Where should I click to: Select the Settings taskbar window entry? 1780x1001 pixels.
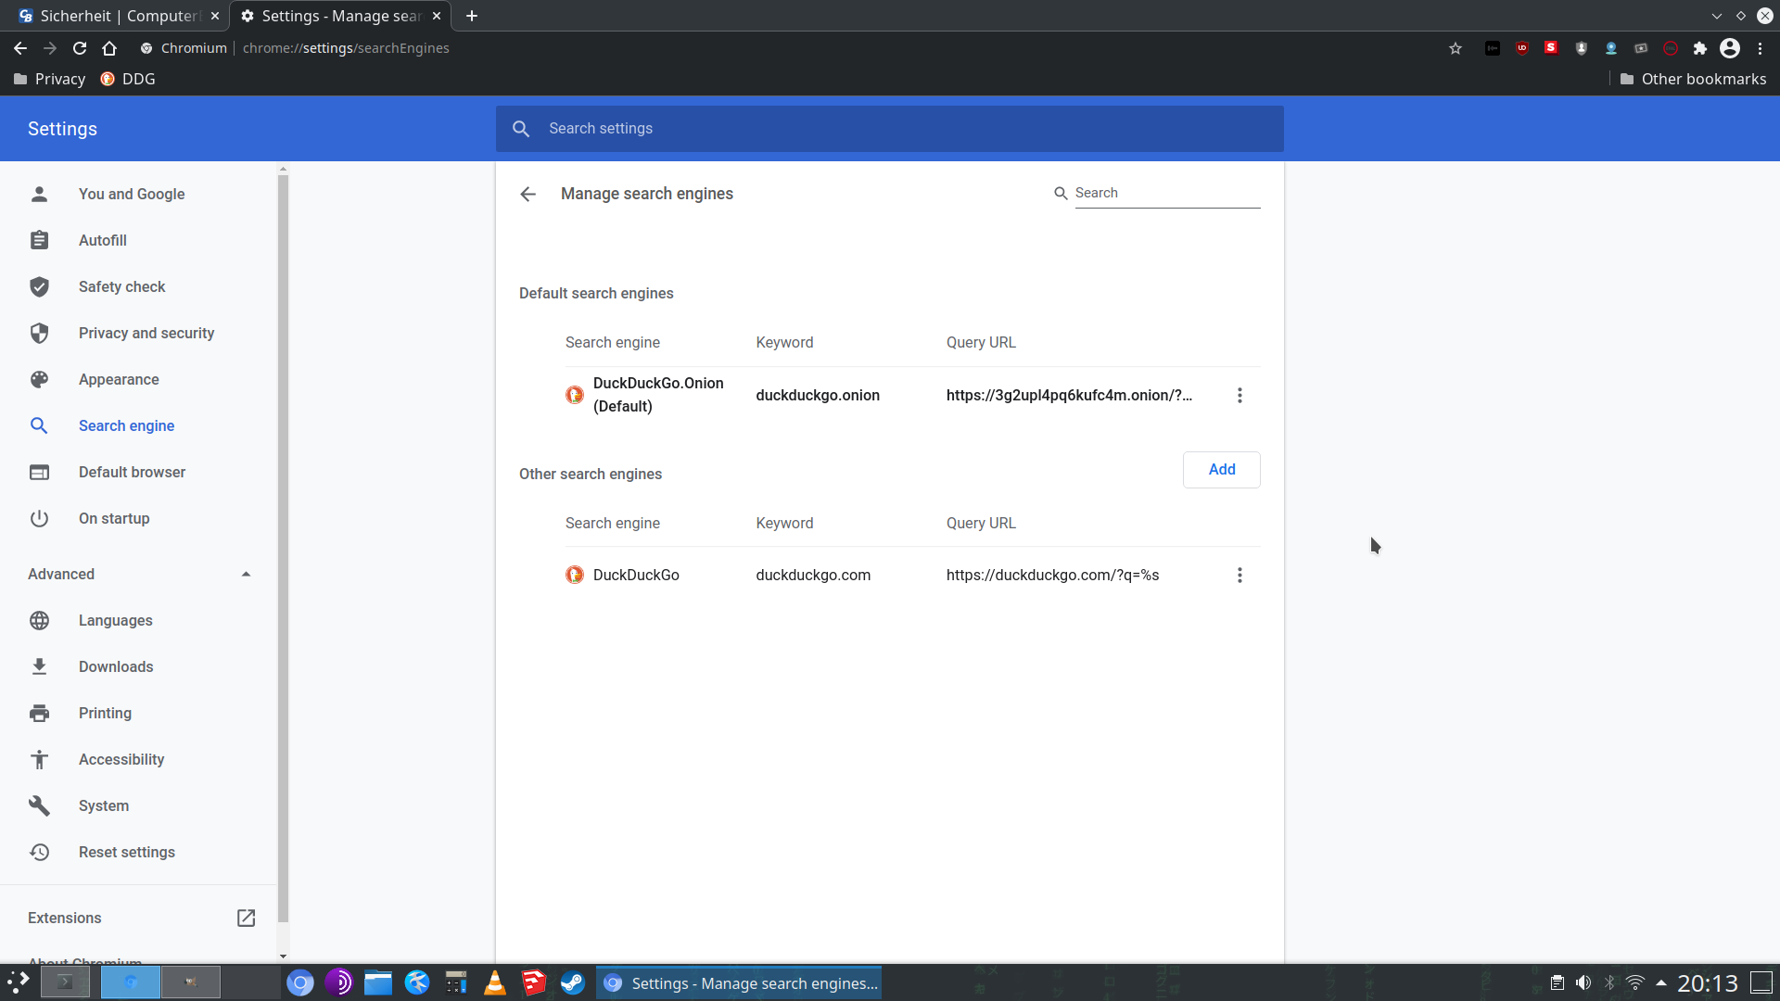(x=739, y=983)
